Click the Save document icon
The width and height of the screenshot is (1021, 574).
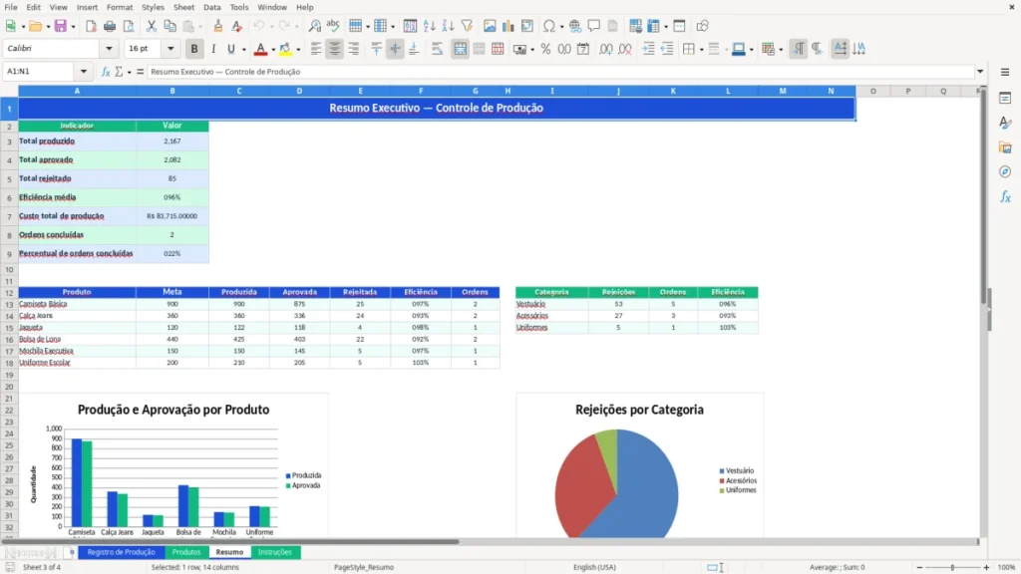[60, 26]
